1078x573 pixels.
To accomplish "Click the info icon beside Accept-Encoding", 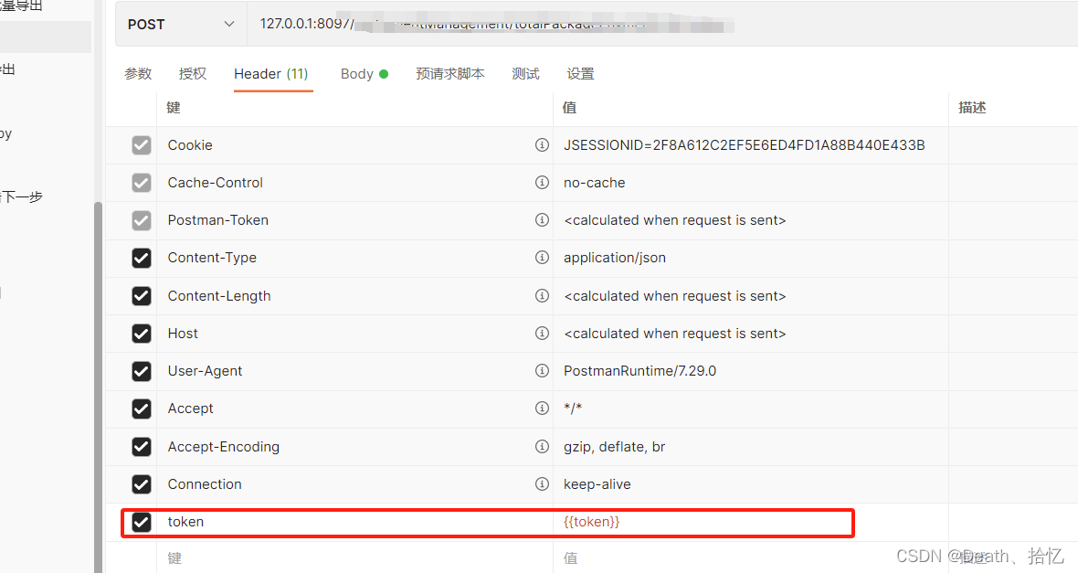I will coord(543,446).
